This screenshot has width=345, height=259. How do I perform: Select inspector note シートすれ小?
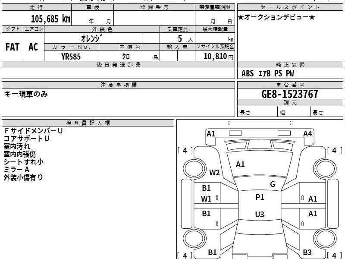tap(24, 162)
